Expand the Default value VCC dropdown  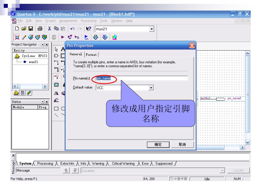151,88
